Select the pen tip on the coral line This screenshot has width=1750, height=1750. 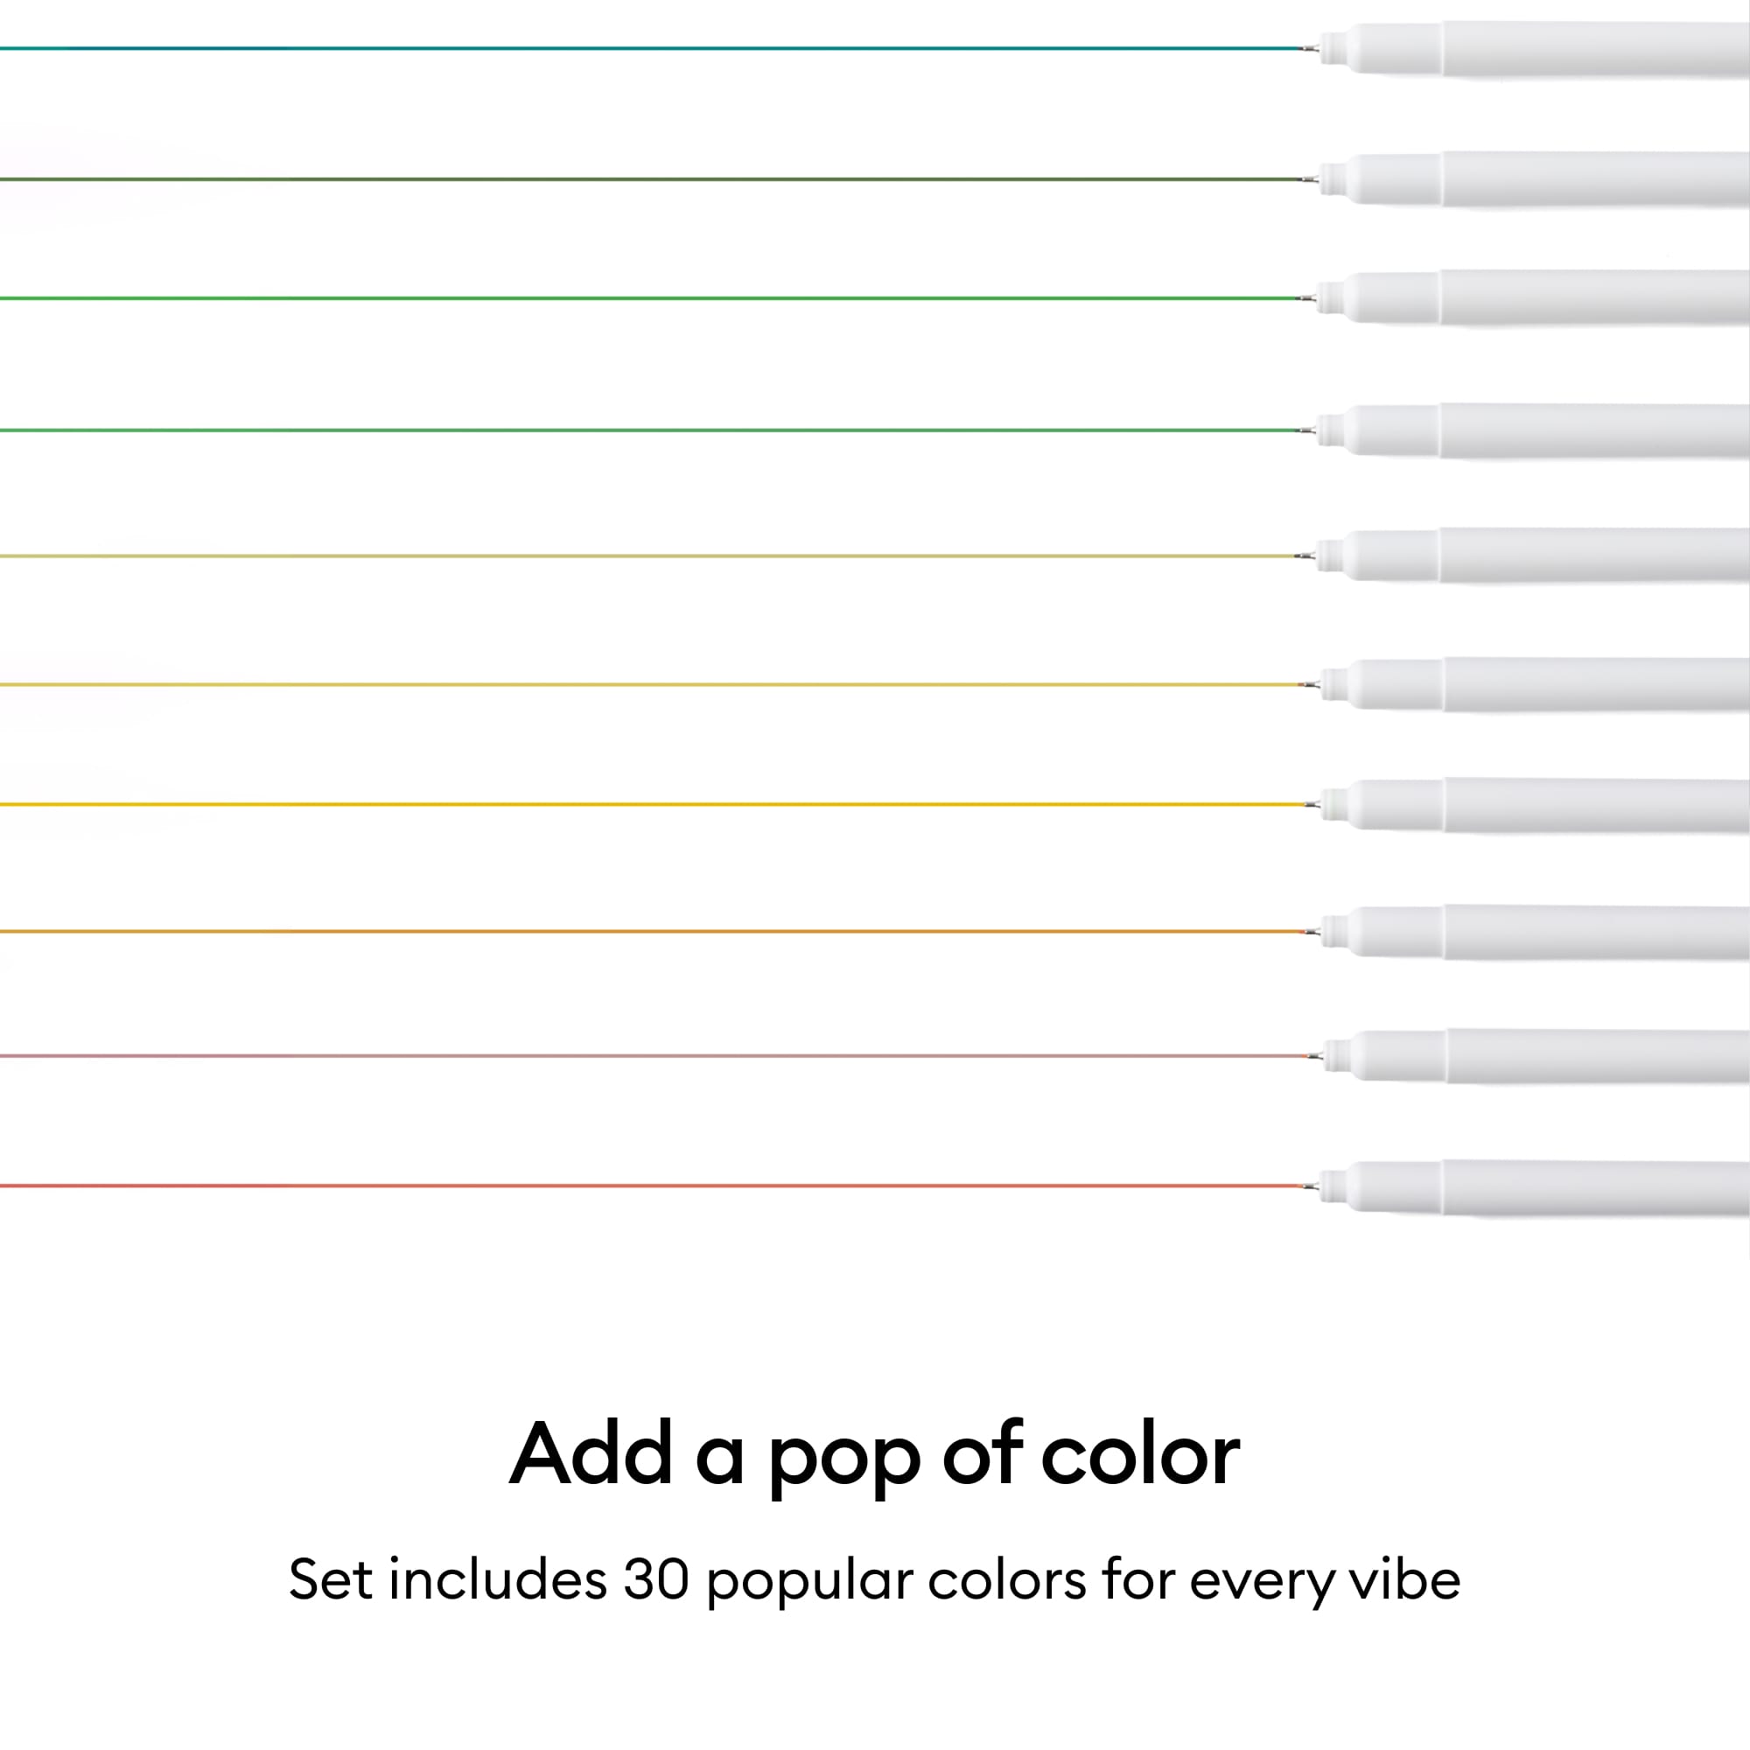click(x=1310, y=1186)
